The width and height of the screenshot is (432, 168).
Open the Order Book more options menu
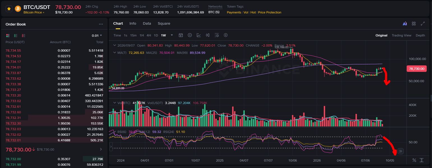(x=101, y=24)
